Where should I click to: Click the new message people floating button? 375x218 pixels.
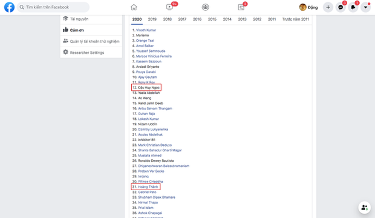(x=365, y=208)
